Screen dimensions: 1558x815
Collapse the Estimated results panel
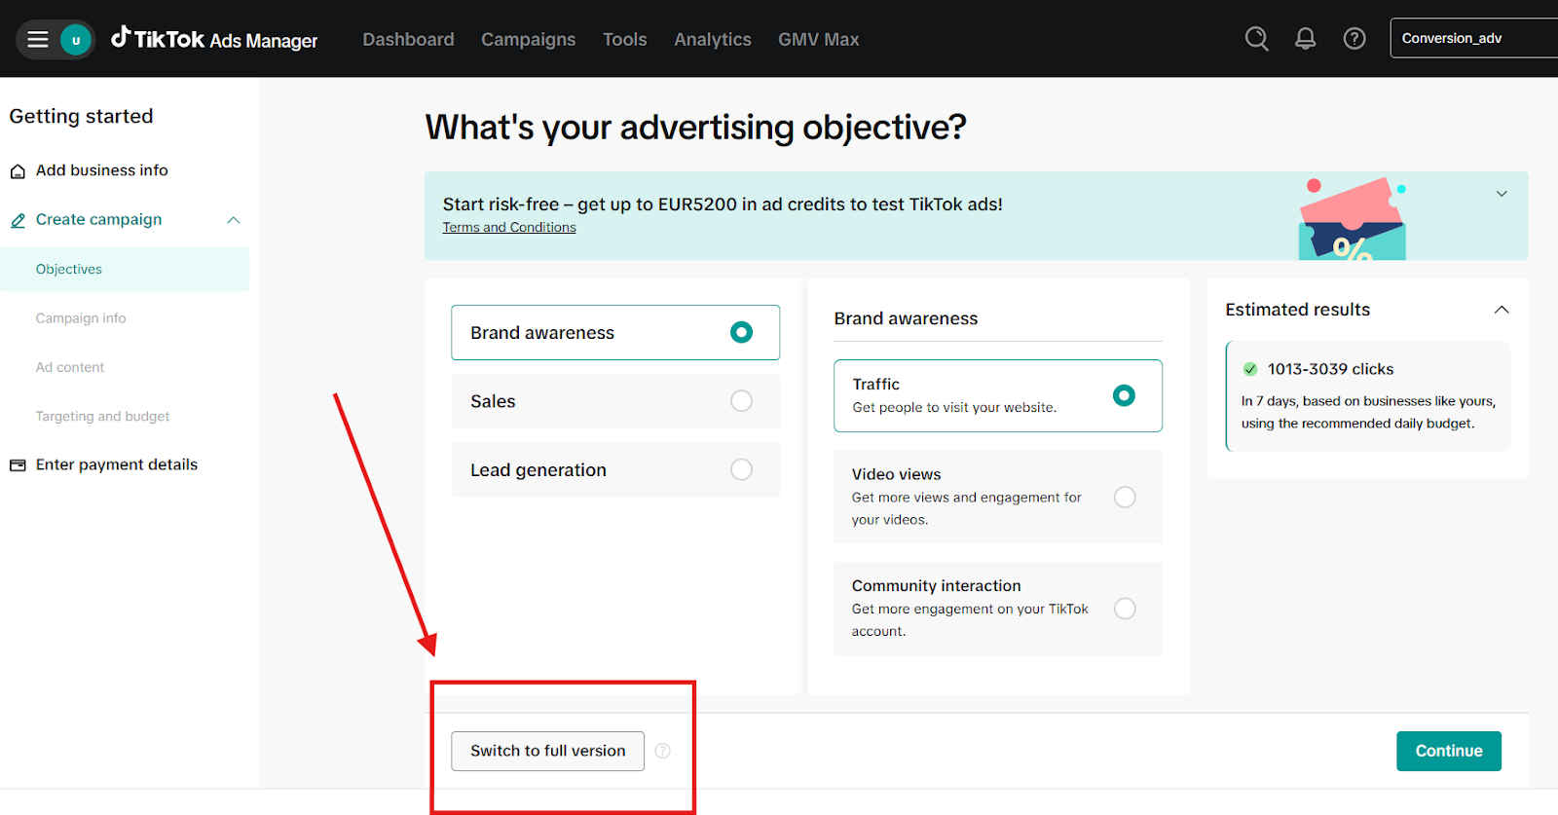coord(1501,310)
